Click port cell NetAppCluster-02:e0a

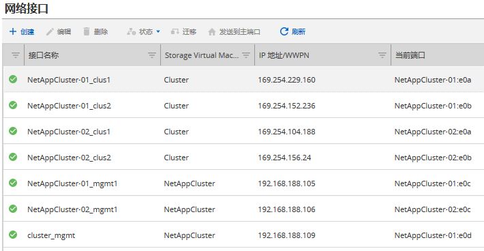point(433,132)
